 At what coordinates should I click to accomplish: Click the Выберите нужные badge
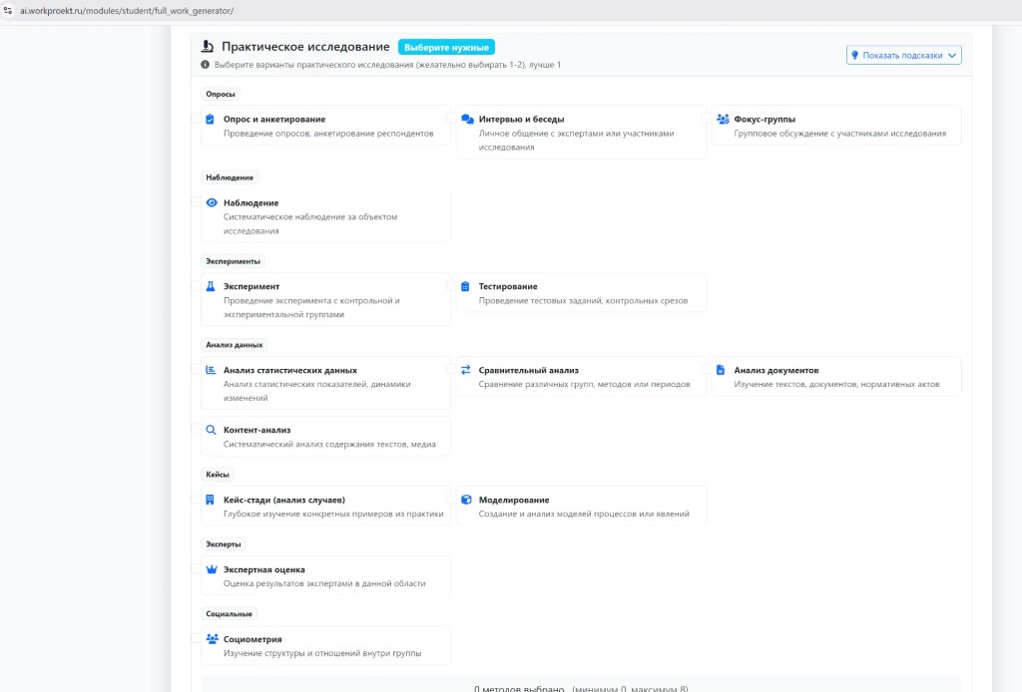[x=446, y=48]
